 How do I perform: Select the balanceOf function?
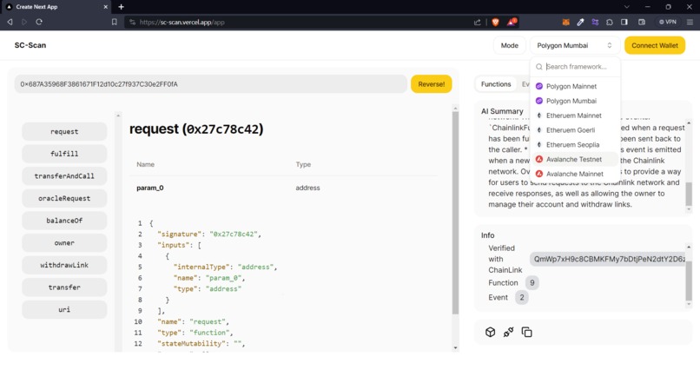coord(64,221)
